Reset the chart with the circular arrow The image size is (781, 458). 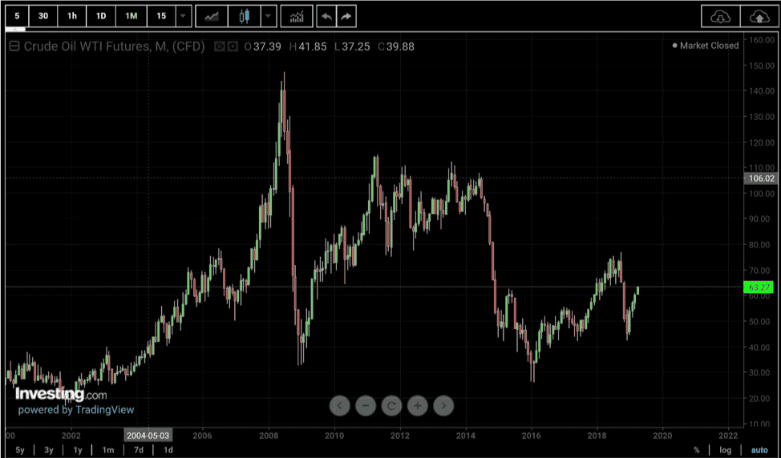pyautogui.click(x=391, y=406)
